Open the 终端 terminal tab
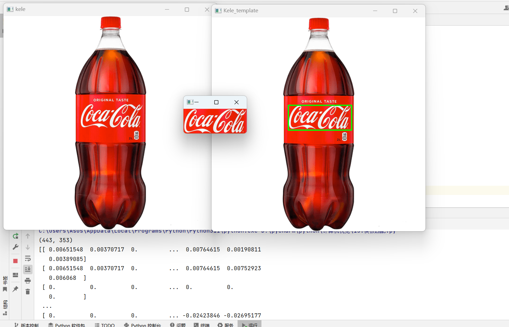 [202, 325]
